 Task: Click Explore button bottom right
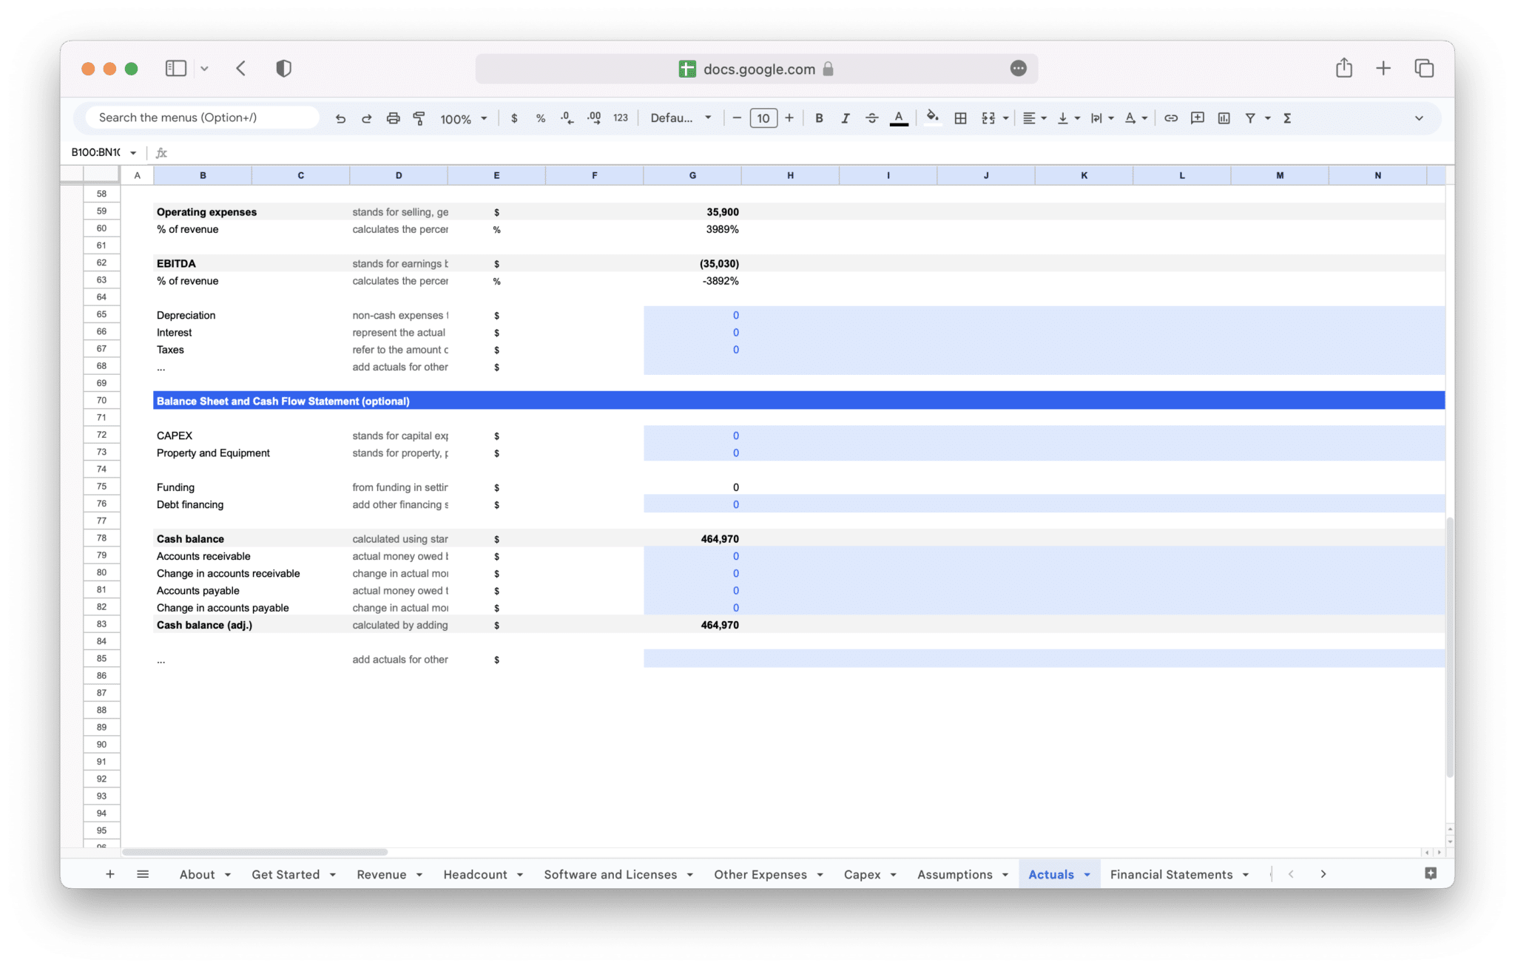(1431, 873)
